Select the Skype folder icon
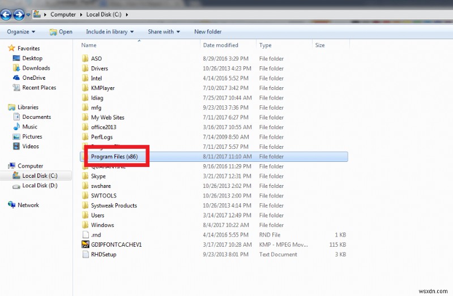This screenshot has width=453, height=296. [85, 176]
